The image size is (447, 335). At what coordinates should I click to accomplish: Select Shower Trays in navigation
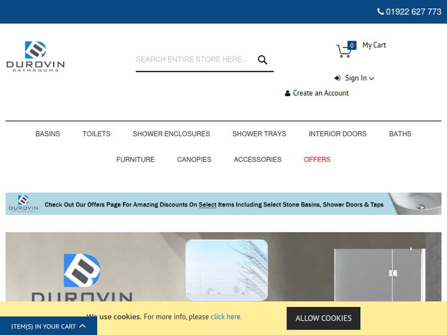[x=259, y=134]
